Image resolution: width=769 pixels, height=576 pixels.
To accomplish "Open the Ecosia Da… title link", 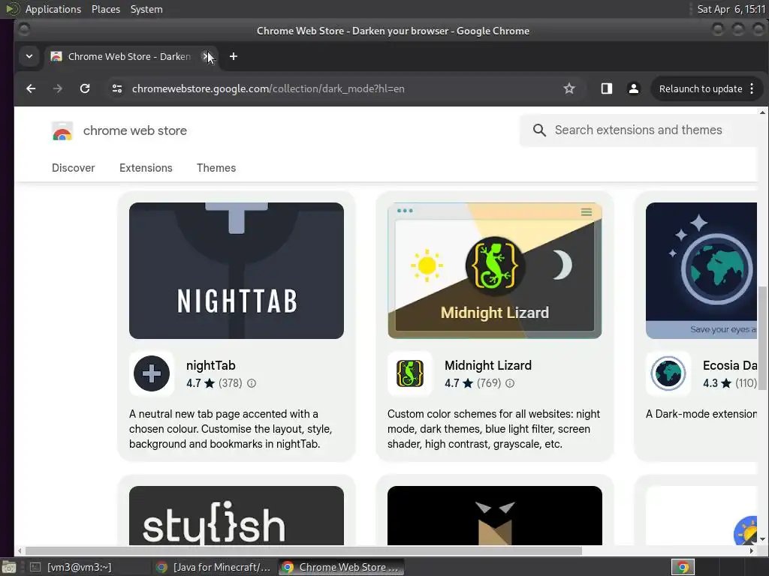I will [x=730, y=365].
